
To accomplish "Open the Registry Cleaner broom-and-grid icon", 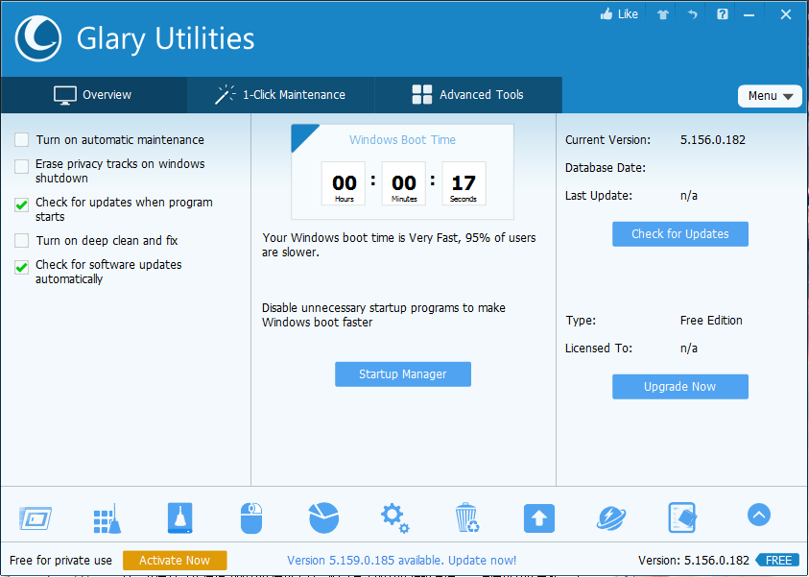I will click(107, 518).
